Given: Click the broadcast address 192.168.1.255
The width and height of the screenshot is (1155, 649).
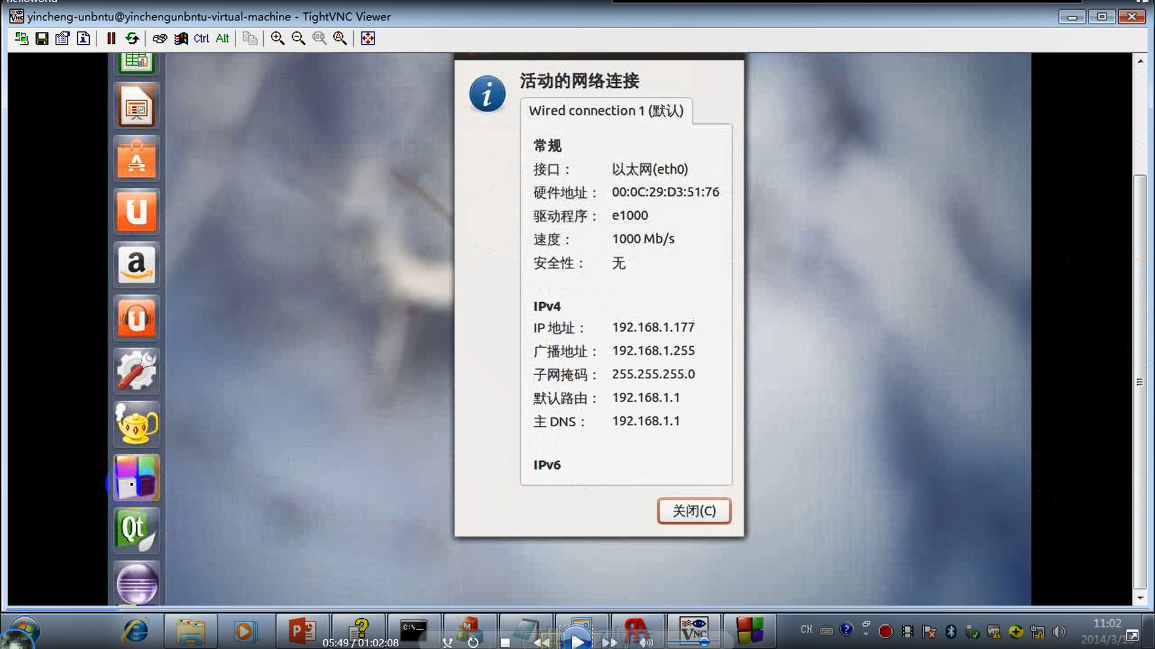Looking at the screenshot, I should tap(653, 351).
